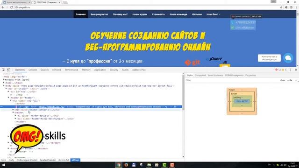Open the Почему мы? navigation item
The width and height of the screenshot is (299, 168).
pos(120,14)
